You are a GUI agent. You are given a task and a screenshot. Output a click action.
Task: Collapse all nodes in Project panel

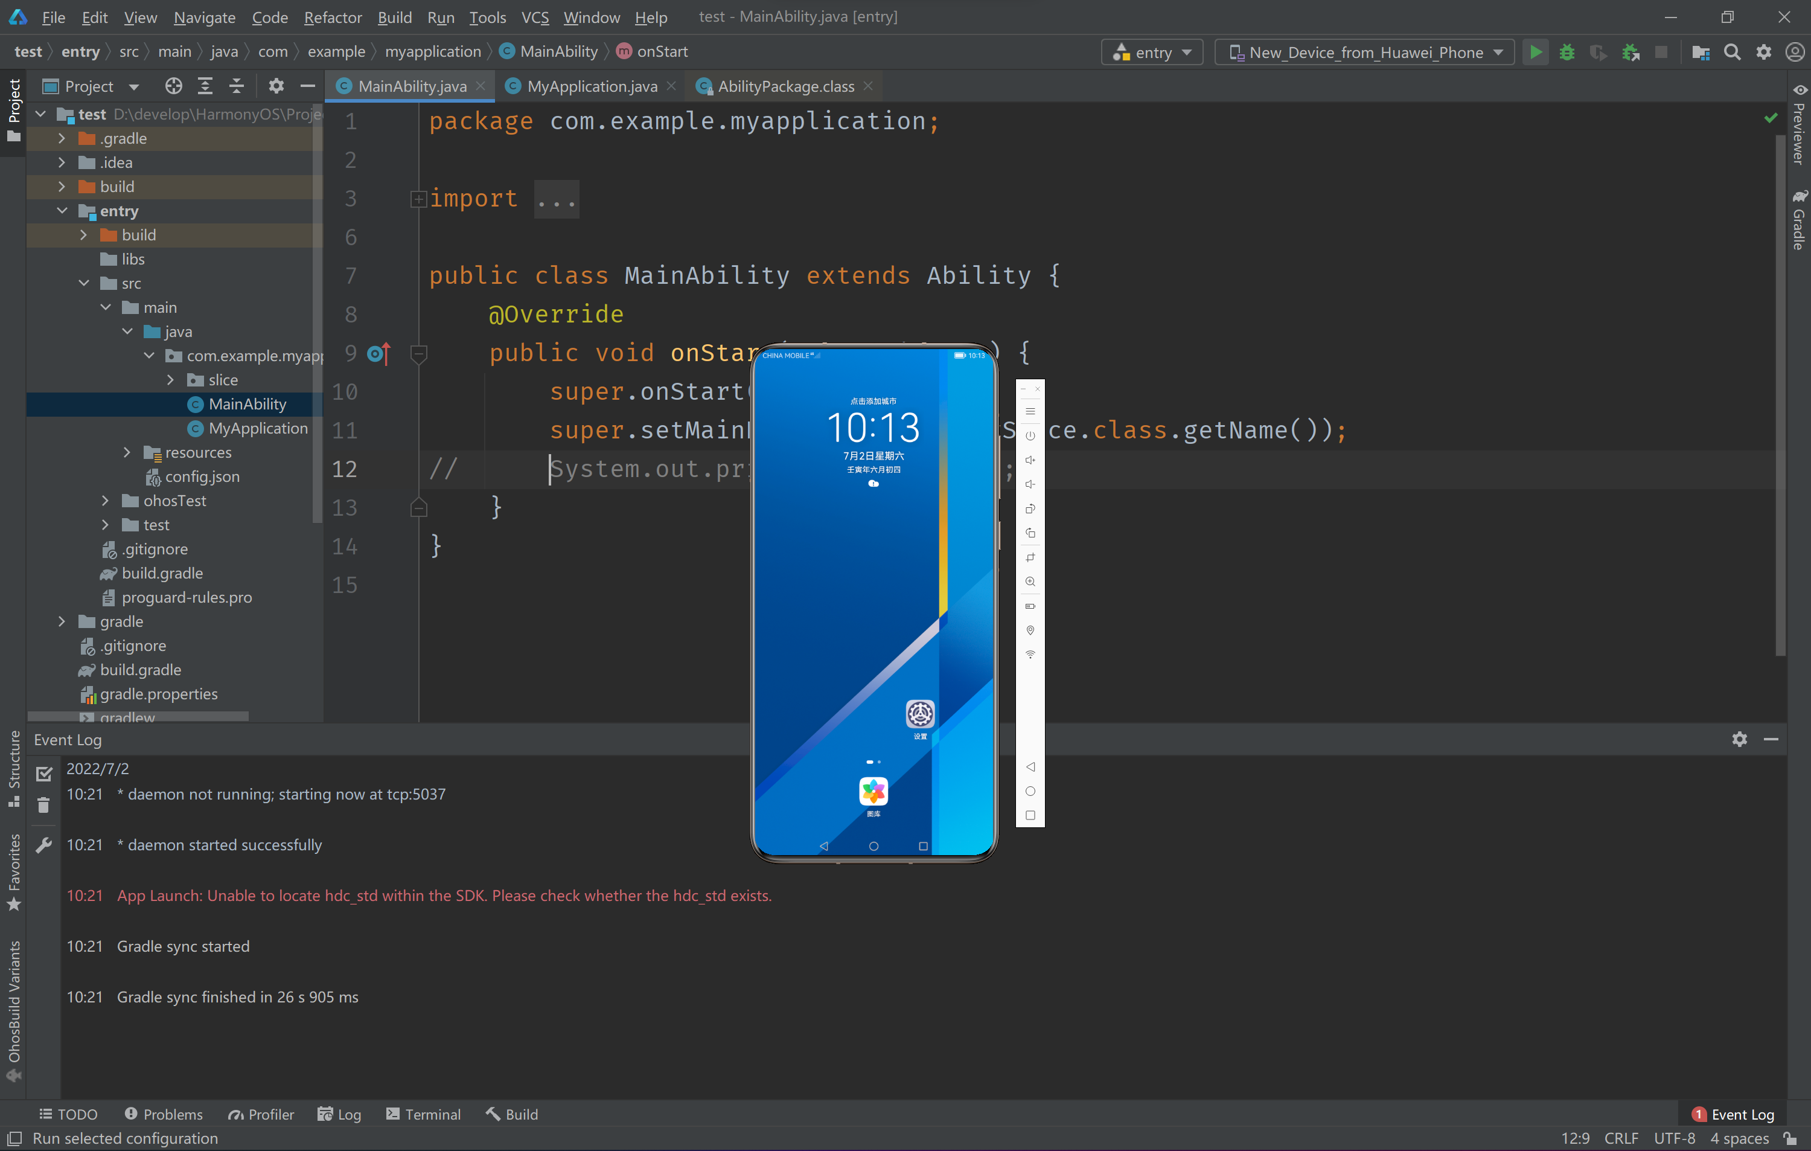(236, 86)
